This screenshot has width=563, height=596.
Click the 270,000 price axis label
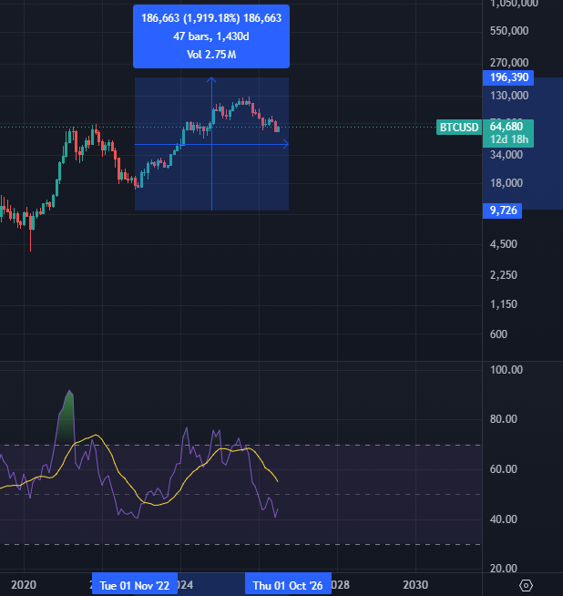[509, 63]
